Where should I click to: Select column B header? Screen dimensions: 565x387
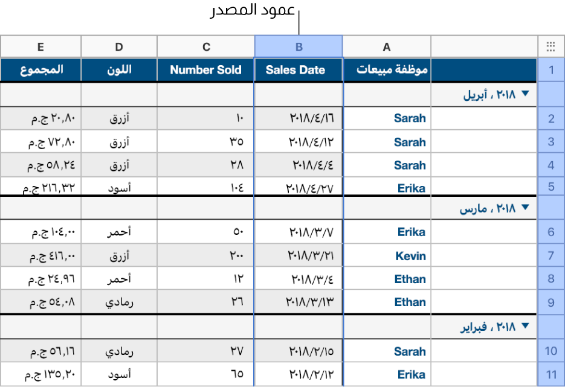298,46
